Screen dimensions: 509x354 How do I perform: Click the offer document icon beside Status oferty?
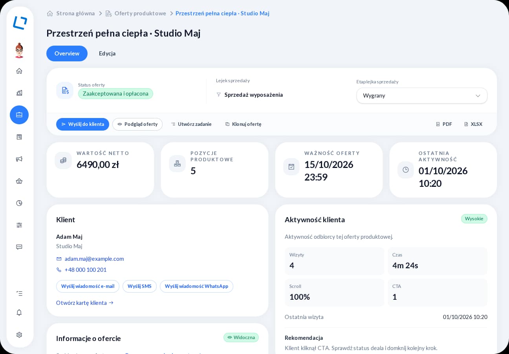[x=65, y=90]
